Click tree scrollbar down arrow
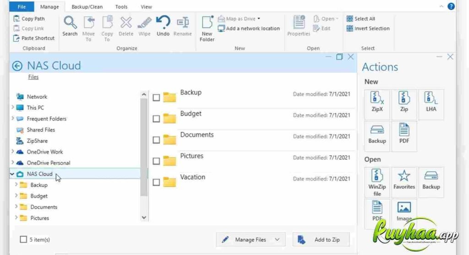 coord(144,218)
